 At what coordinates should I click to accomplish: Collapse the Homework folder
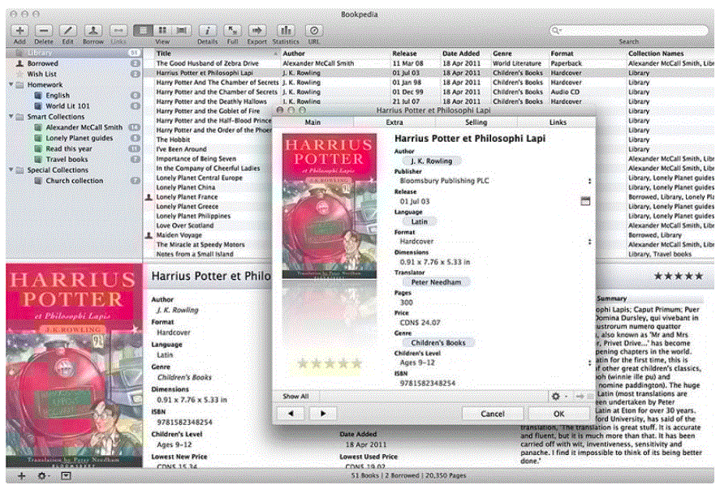(11, 84)
